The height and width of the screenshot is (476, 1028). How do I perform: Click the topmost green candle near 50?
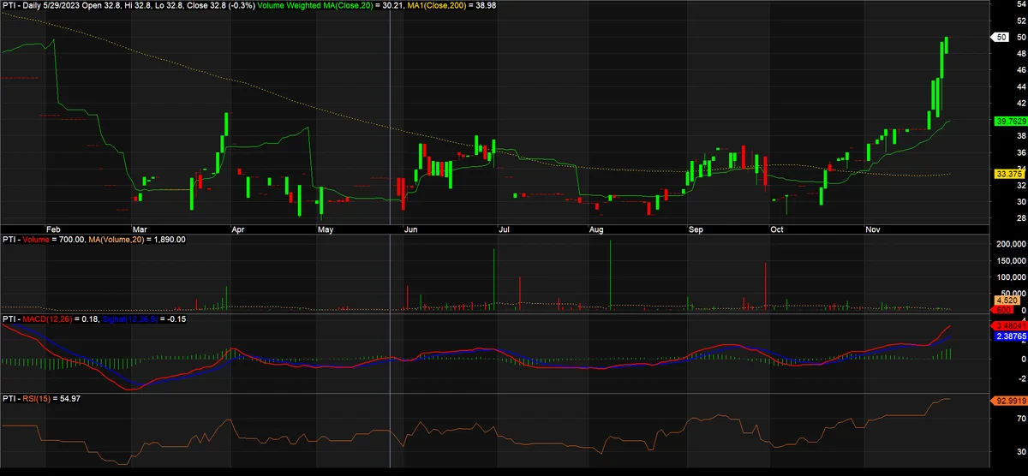[947, 45]
